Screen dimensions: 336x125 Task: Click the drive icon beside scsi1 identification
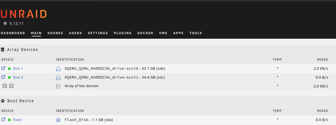coord(58,78)
